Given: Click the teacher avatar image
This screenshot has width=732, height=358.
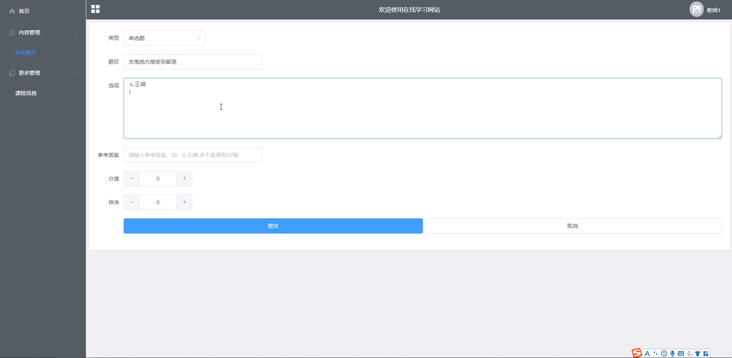Looking at the screenshot, I should pos(697,9).
